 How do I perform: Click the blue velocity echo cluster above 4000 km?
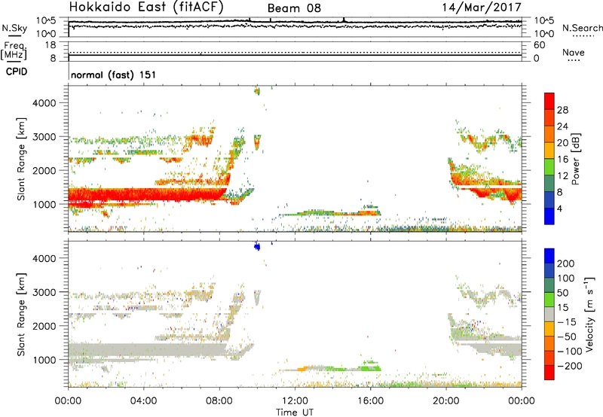257,247
